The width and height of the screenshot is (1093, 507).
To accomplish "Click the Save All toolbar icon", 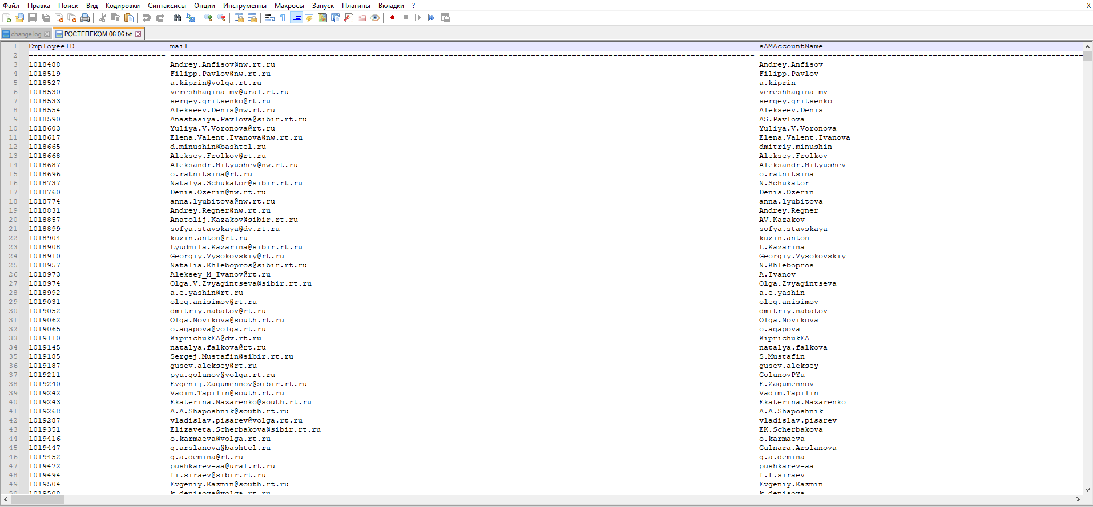I will tap(46, 18).
